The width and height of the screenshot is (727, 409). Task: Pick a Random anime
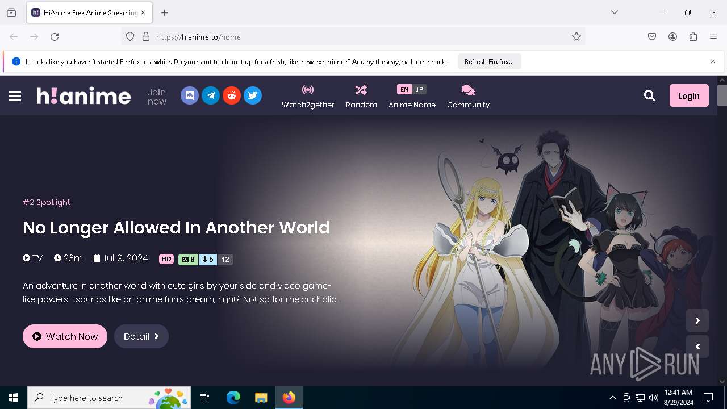coord(361,97)
